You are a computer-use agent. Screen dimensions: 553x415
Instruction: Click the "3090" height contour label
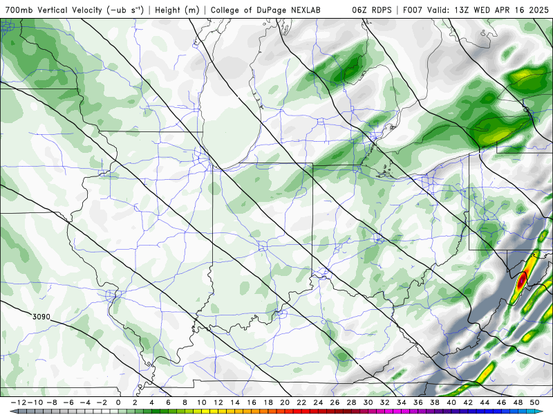coord(41,317)
